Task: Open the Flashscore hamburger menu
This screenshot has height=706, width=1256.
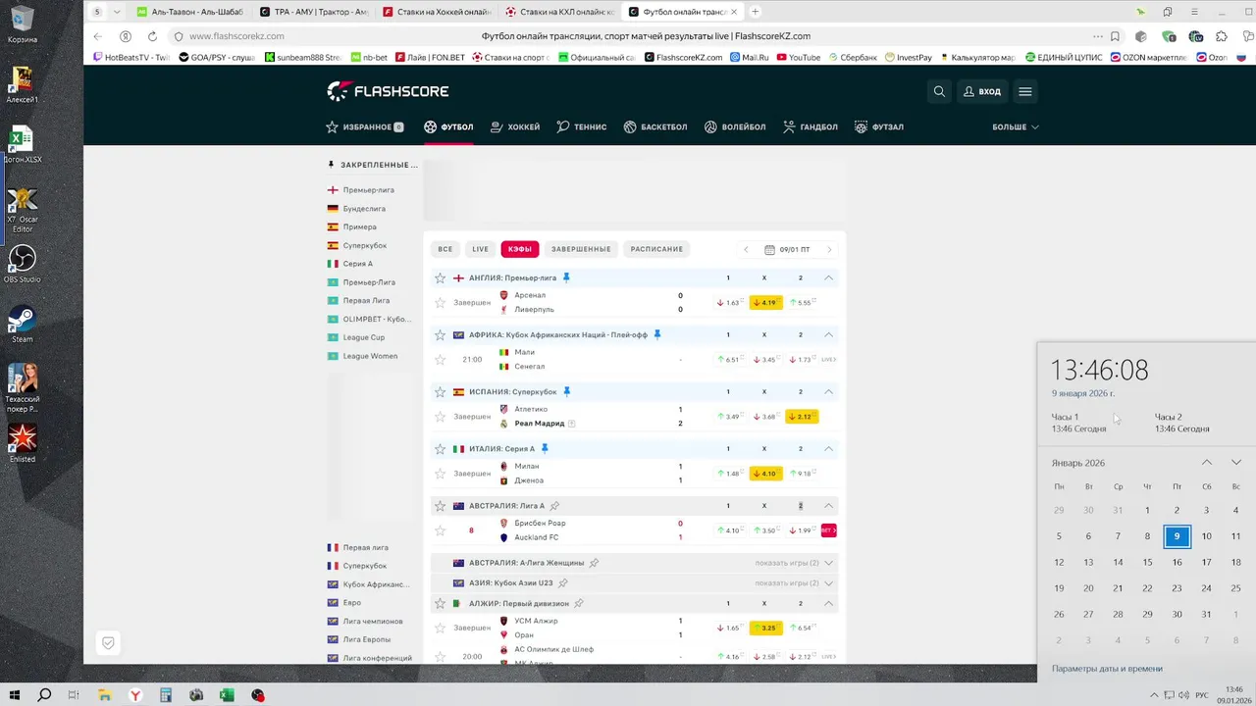Action: click(x=1025, y=91)
